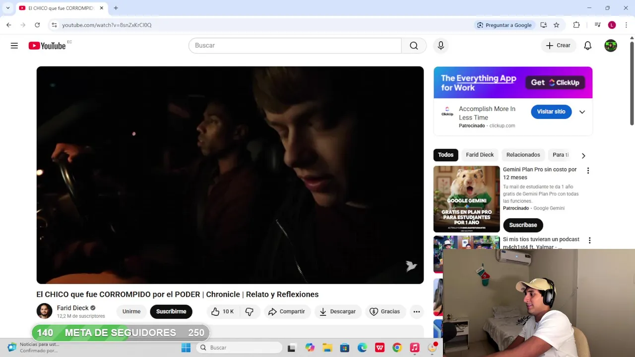Open YouTube notifications bell

point(587,46)
